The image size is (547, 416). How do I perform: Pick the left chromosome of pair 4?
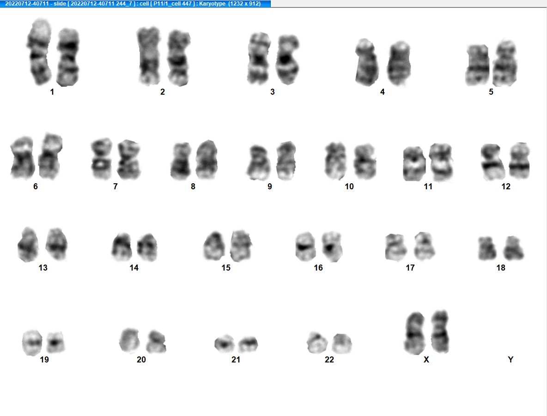pyautogui.click(x=367, y=62)
